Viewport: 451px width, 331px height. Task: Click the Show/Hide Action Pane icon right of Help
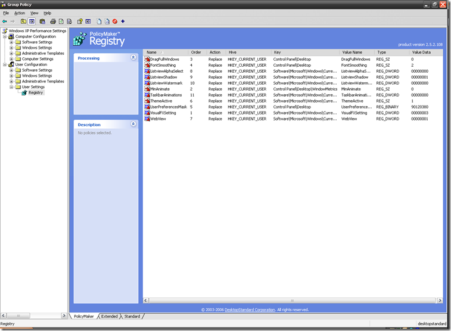(x=88, y=21)
